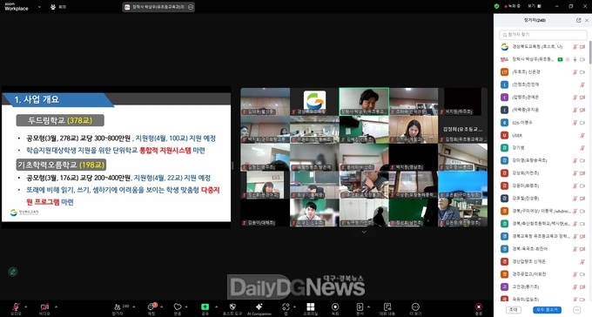Image resolution: width=592 pixels, height=317 pixels.
Task: Open 소회의실 breakout rooms icon
Action: click(x=310, y=307)
